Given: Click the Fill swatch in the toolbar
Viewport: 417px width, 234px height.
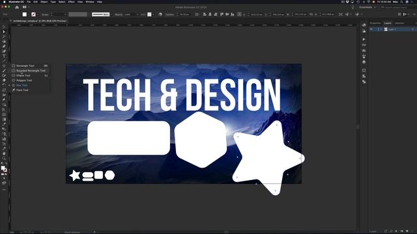Looking at the screenshot, I should pyautogui.click(x=3, y=168).
